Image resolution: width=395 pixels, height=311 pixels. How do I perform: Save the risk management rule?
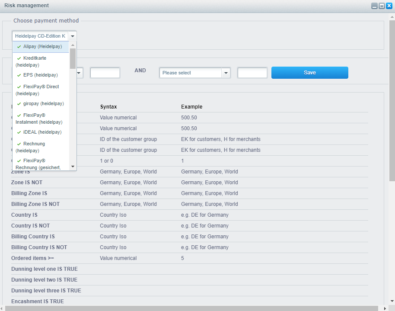[309, 73]
